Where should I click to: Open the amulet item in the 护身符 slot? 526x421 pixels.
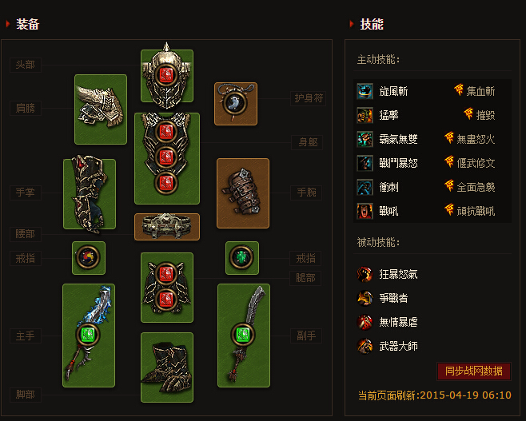[236, 104]
